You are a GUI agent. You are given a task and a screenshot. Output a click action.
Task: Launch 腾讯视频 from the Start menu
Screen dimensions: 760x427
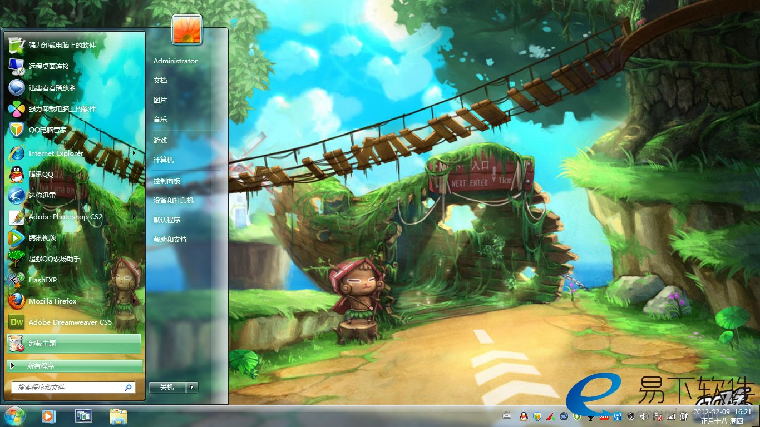coord(73,237)
